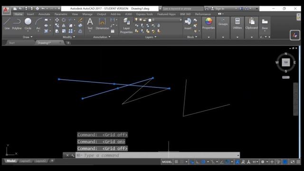This screenshot has width=304, height=171.
Task: Toggle object snap in status bar
Action: coord(228,161)
